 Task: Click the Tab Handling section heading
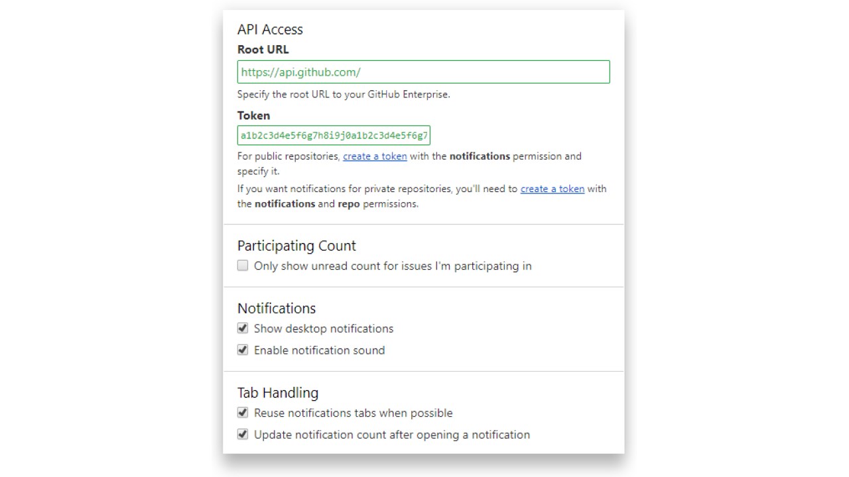(278, 393)
